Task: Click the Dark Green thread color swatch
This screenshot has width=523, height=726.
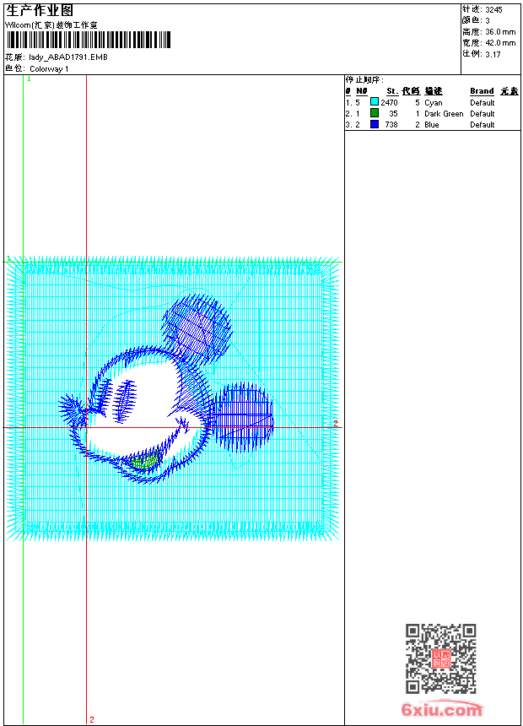Action: [x=375, y=113]
